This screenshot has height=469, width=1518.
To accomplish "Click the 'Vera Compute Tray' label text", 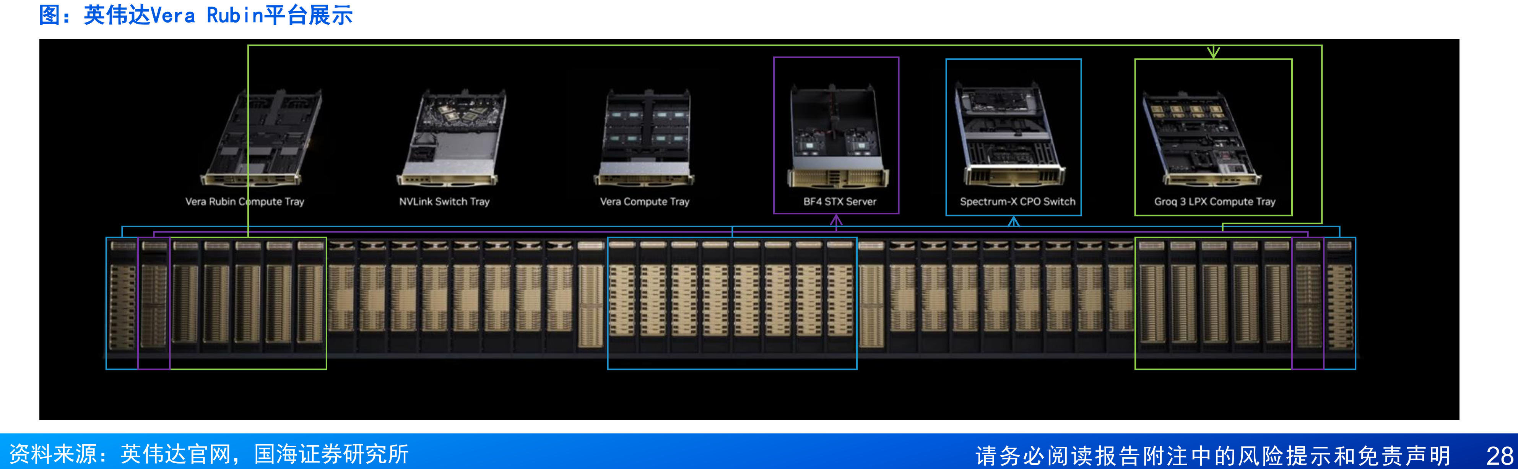I will (645, 201).
